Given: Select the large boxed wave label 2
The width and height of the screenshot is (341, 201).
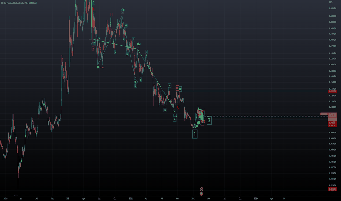Looking at the screenshot, I should [x=209, y=120].
